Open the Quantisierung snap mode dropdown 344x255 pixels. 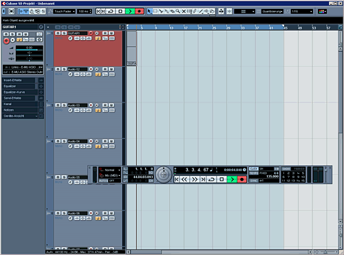pyautogui.click(x=272, y=11)
